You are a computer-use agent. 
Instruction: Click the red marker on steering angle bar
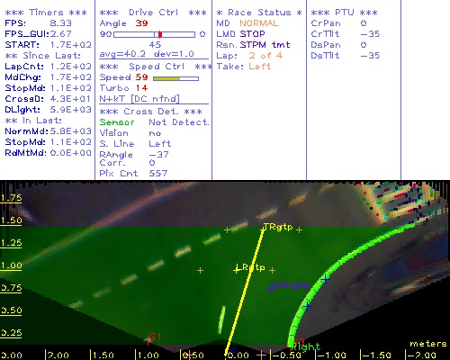coord(160,34)
